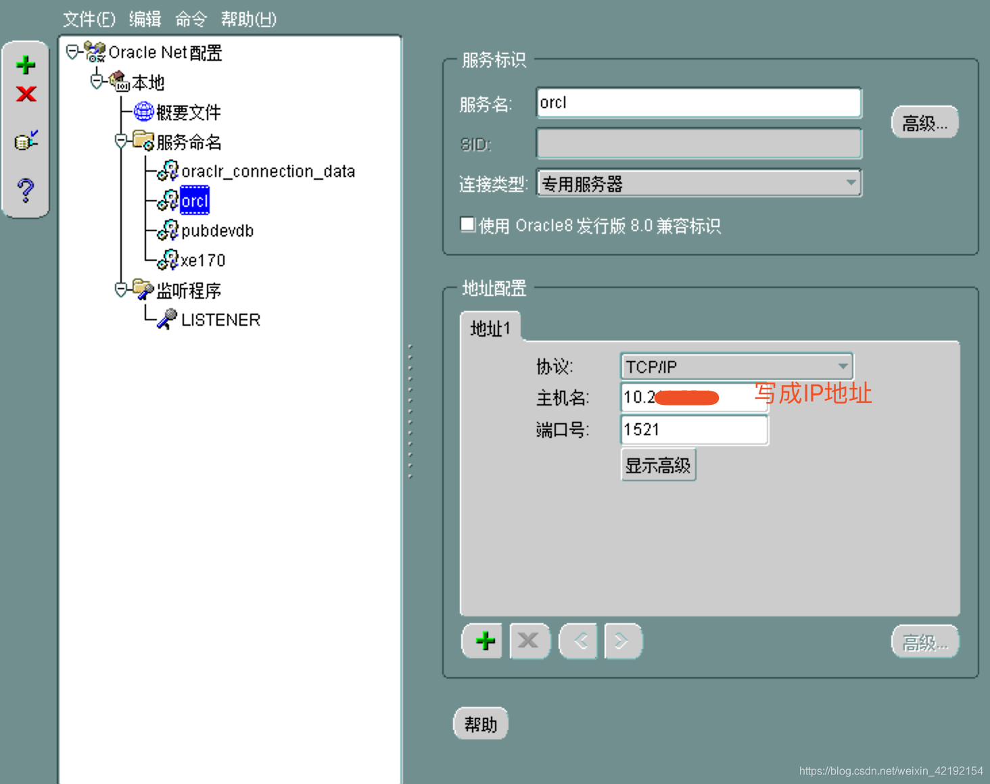The width and height of the screenshot is (990, 784).
Task: Select the LISTENER tree entry
Action: point(220,320)
